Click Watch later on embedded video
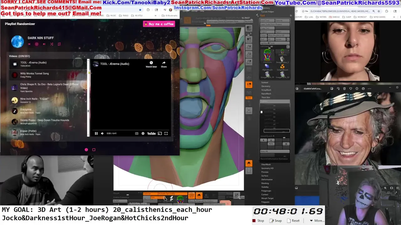401x225 pixels. [x=151, y=64]
